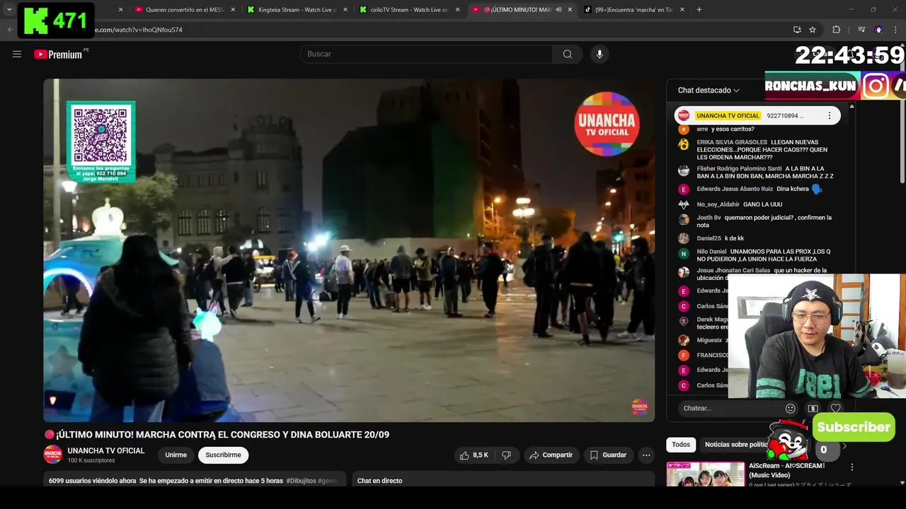The image size is (906, 509).
Task: Click the Suscribirme button
Action: (x=224, y=455)
